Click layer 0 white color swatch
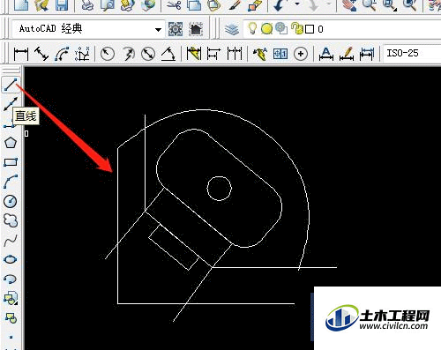This screenshot has height=350, width=441. pyautogui.click(x=310, y=29)
